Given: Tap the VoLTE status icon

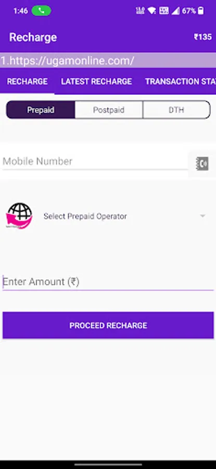Looking at the screenshot, I should 164,11.
